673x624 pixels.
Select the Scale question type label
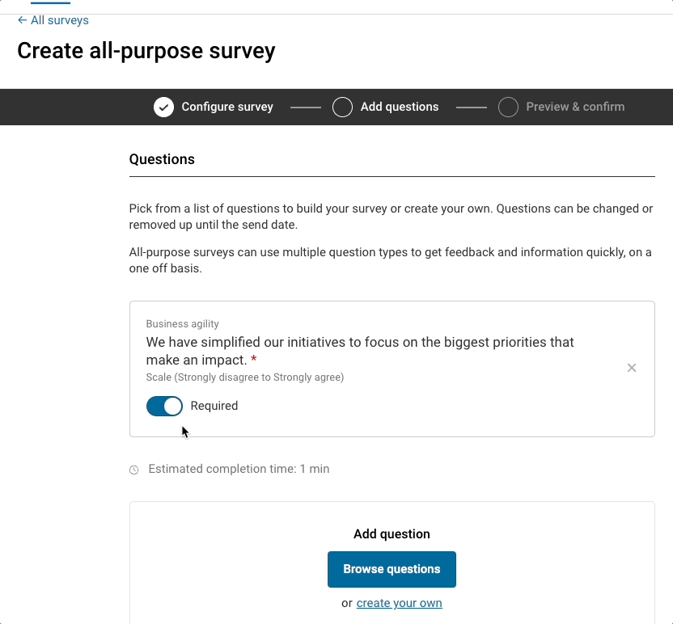click(x=244, y=377)
